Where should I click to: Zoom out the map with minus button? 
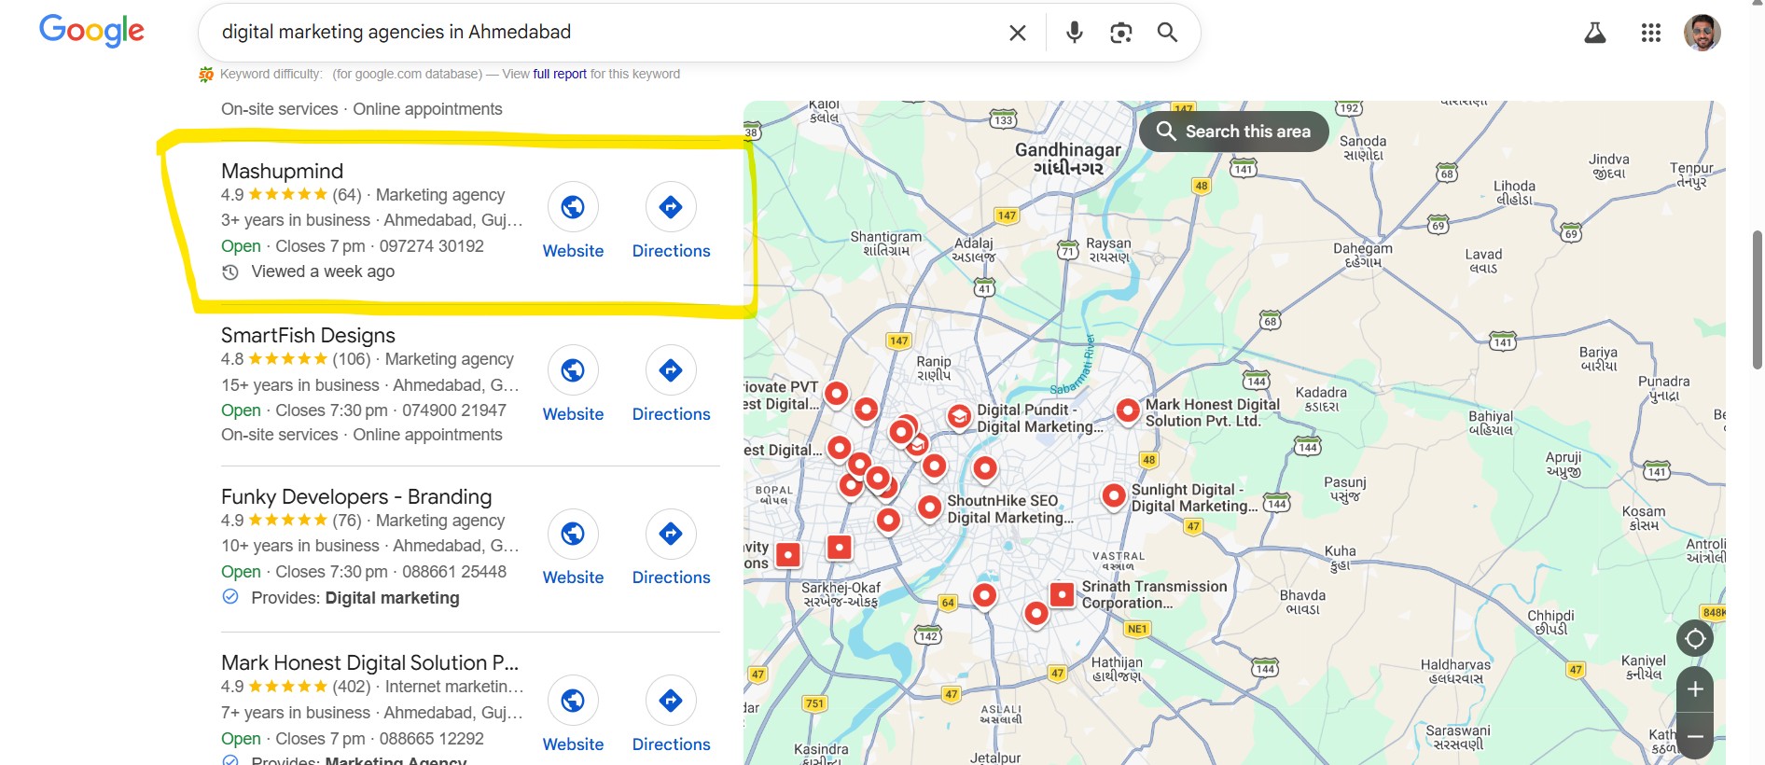click(x=1695, y=736)
